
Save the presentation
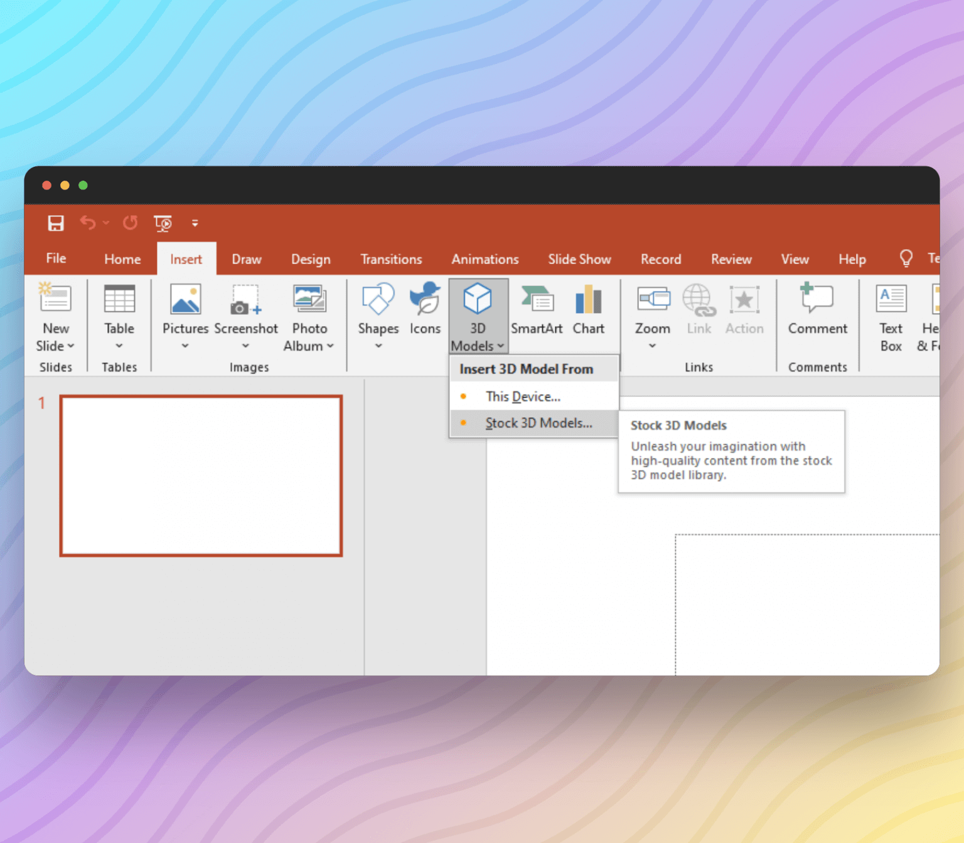tap(55, 223)
